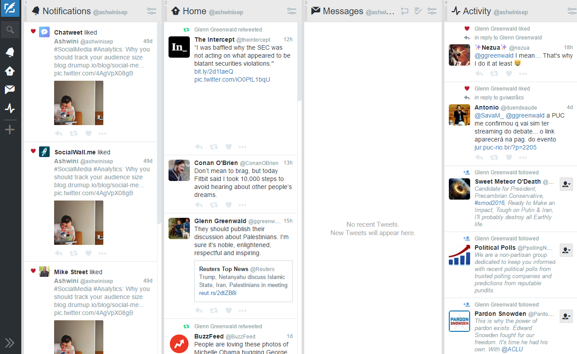Open Home column settings
This screenshot has width=577, height=354.
click(x=292, y=12)
